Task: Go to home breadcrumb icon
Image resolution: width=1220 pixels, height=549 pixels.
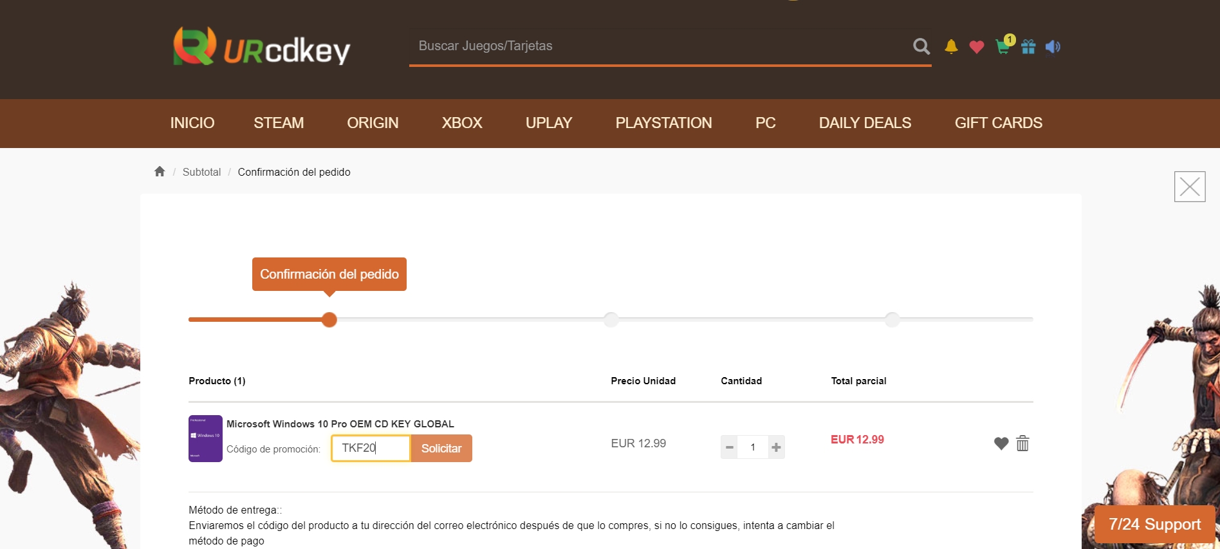Action: (160, 171)
